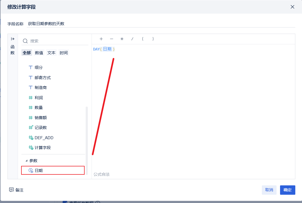302x203 pixels.
Task: Click the 取消 button
Action: point(269,190)
